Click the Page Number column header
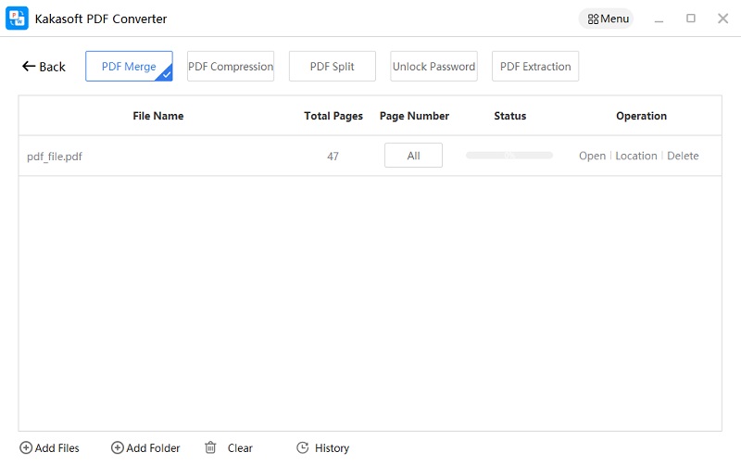741x465 pixels. click(414, 116)
